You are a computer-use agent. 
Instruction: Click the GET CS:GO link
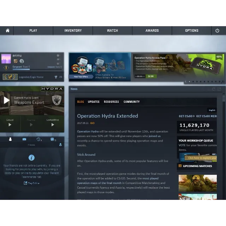tap(186, 116)
